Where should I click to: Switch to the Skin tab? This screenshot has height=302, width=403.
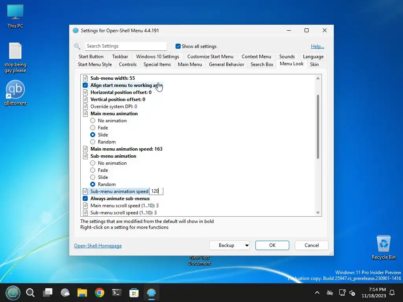click(314, 64)
